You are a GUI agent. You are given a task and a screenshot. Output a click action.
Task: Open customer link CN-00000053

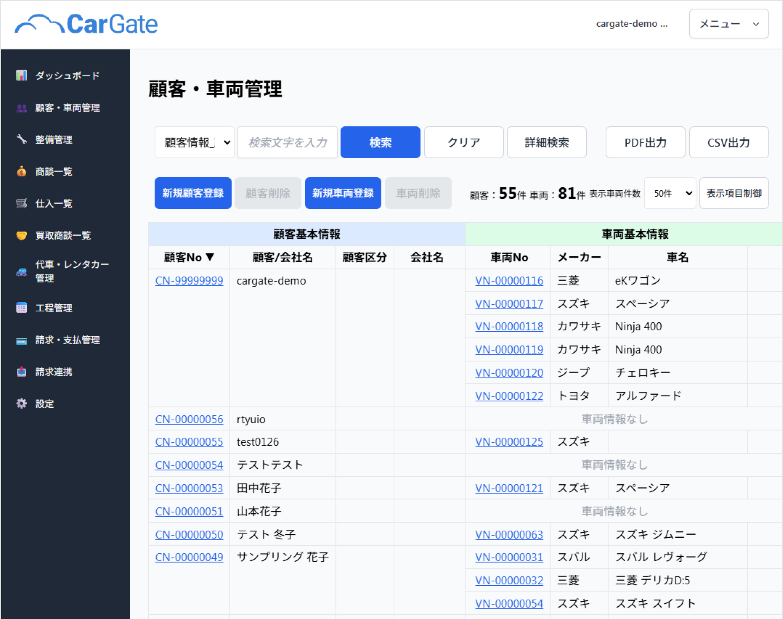pos(189,488)
